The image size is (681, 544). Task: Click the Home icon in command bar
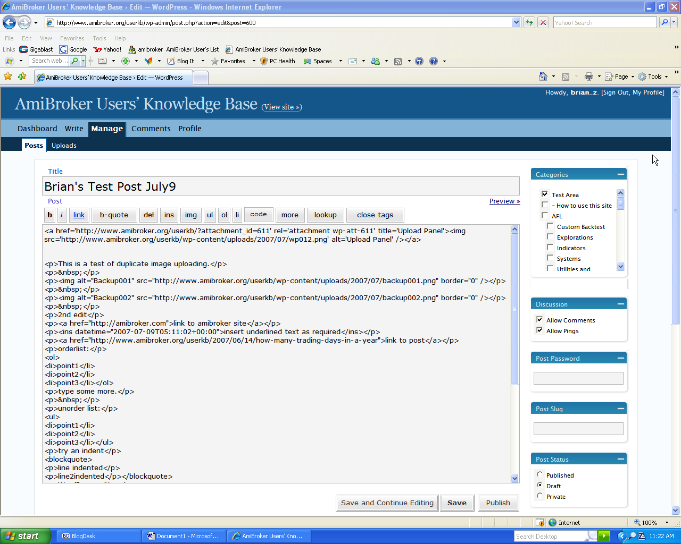point(543,76)
